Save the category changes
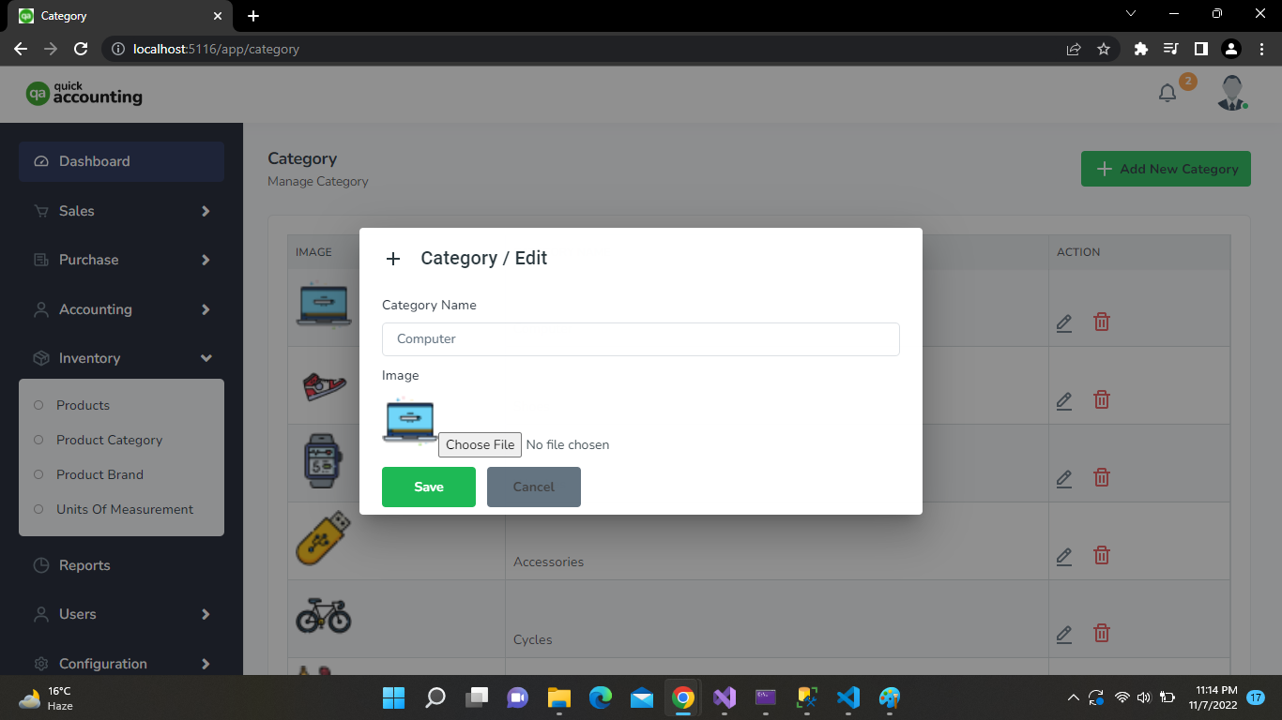The image size is (1282, 720). coord(429,487)
